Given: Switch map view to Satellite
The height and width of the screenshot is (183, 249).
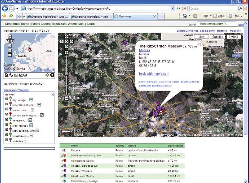Looking at the screenshot, I should pyautogui.click(x=217, y=37).
